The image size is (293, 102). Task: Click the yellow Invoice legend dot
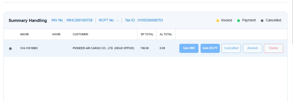(x=218, y=20)
